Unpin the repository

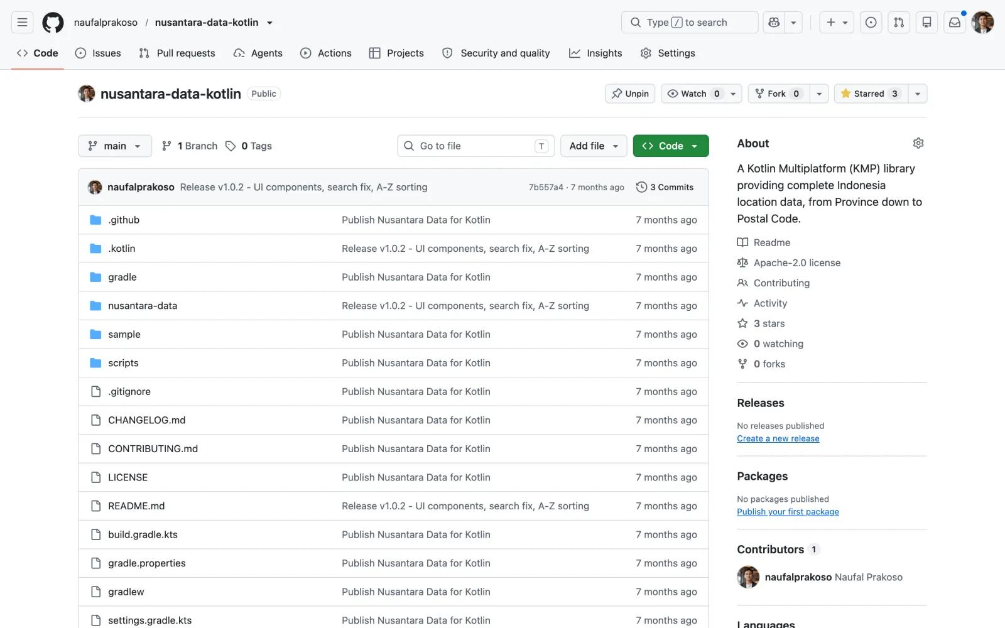click(x=631, y=94)
